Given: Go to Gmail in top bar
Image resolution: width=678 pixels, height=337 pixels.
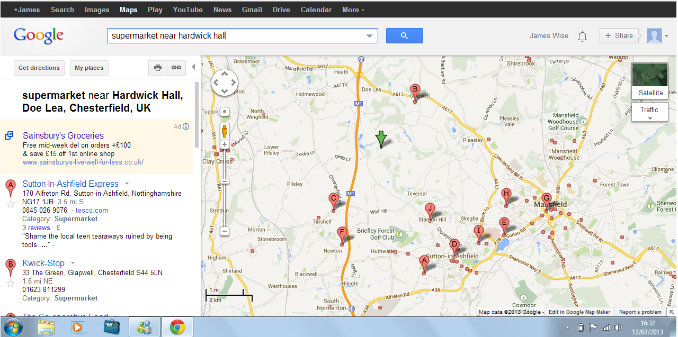Looking at the screenshot, I should coord(252,10).
